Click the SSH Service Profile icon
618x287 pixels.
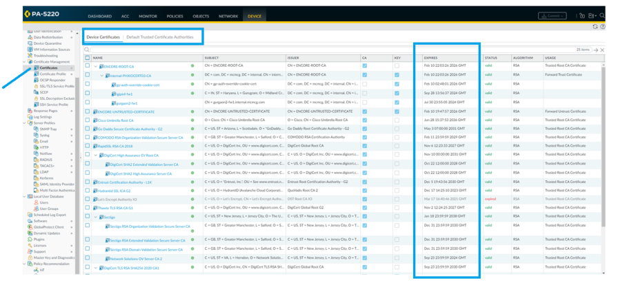point(37,105)
